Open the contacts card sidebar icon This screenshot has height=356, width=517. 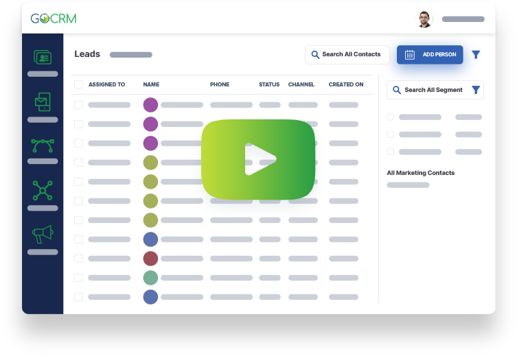[43, 58]
